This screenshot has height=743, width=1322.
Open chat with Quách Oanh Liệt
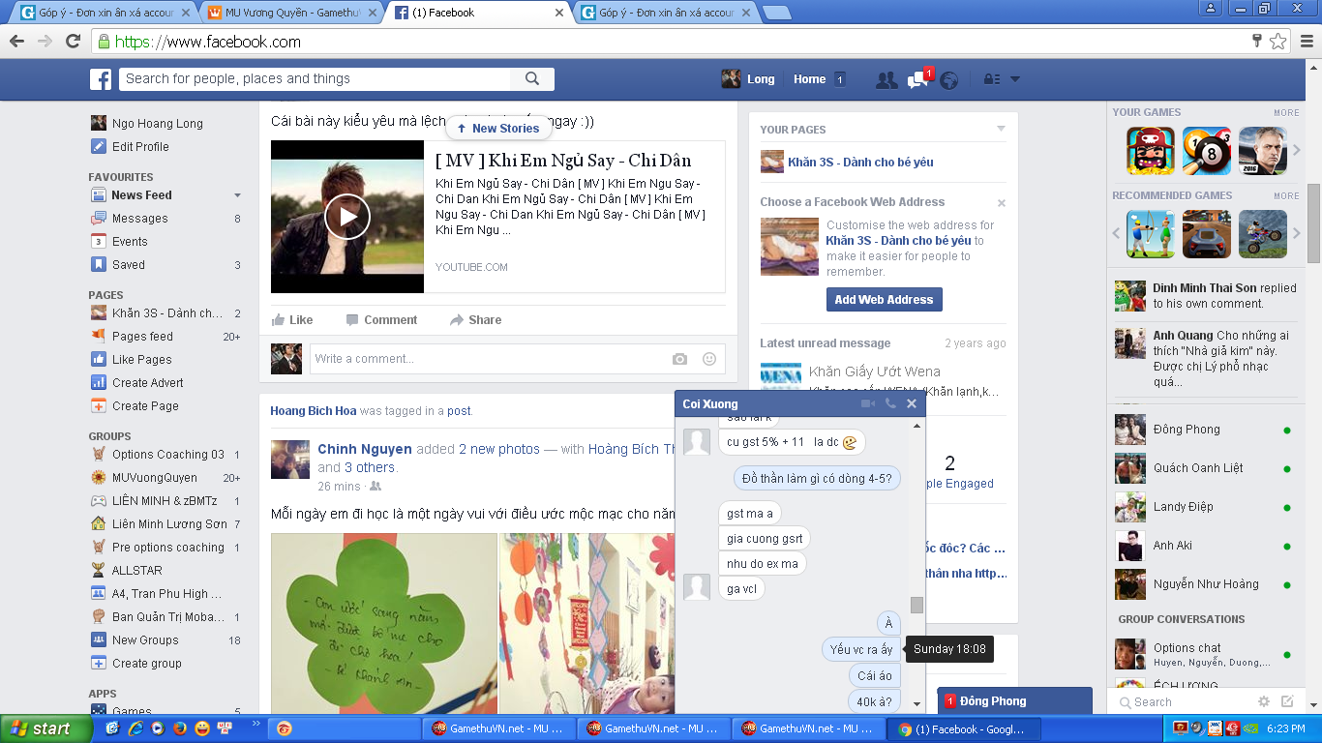(x=1204, y=468)
